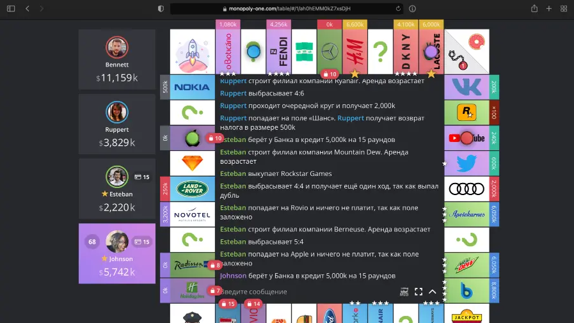Click Bennett's balance $11,159k
Viewport: 574px width, 323px height.
click(117, 78)
